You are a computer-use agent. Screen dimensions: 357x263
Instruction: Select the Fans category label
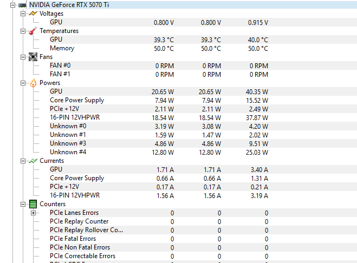(46, 57)
